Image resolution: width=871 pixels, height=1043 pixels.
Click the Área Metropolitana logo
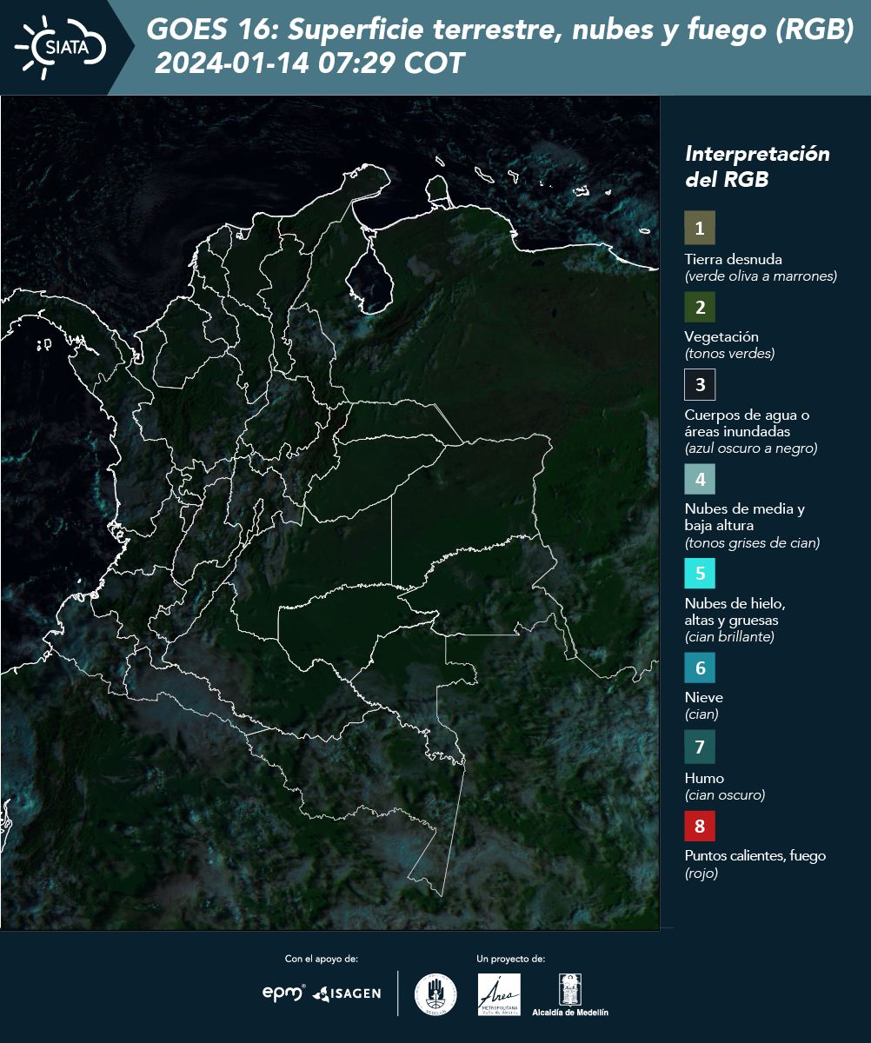tap(500, 994)
